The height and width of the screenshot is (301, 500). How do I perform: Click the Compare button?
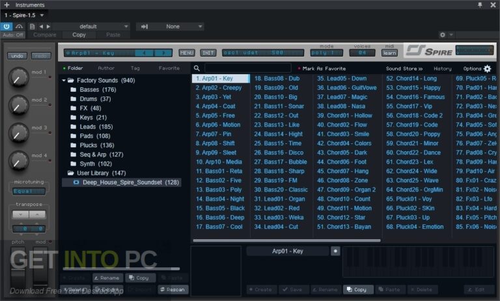(x=45, y=35)
